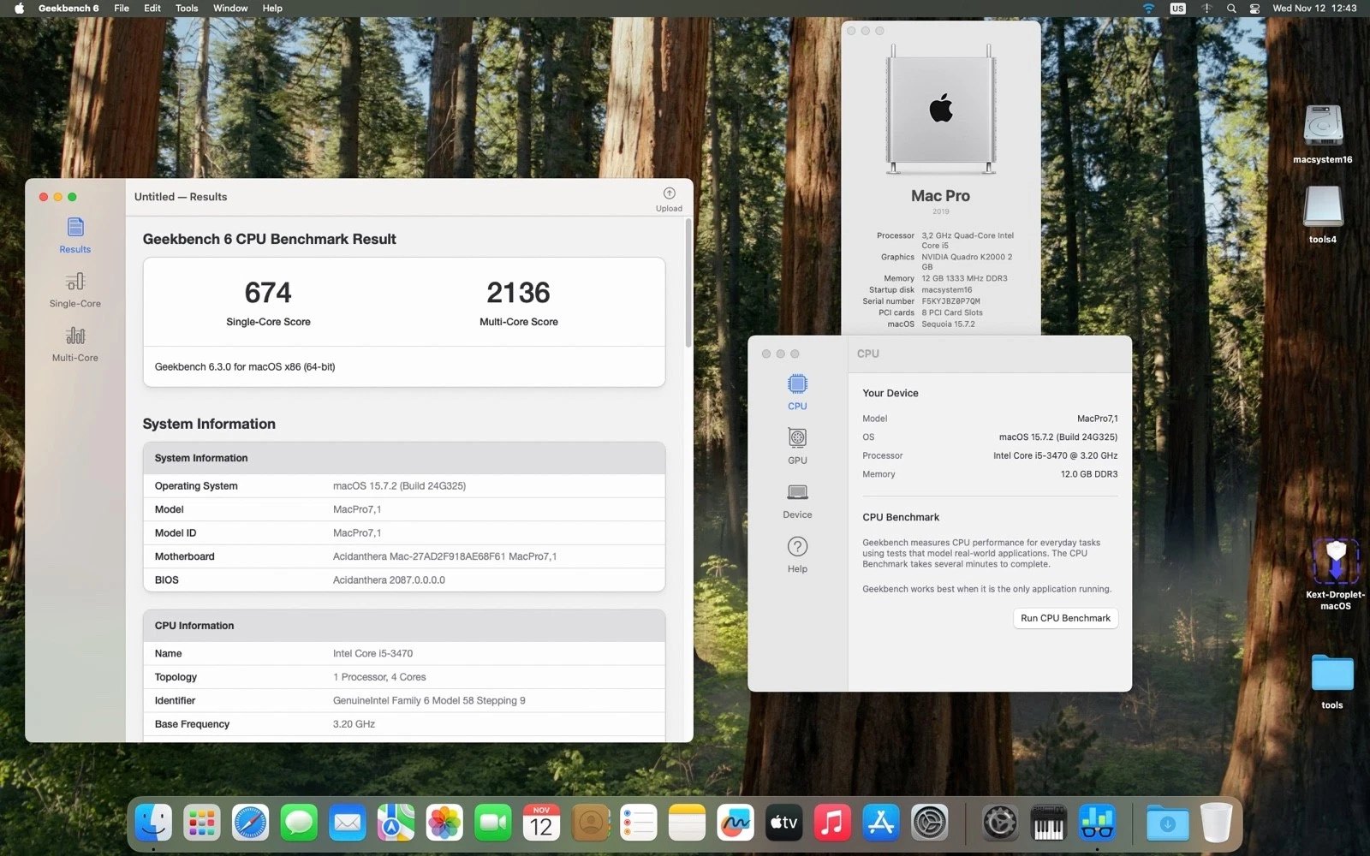Open the Tools menu

[x=187, y=9]
